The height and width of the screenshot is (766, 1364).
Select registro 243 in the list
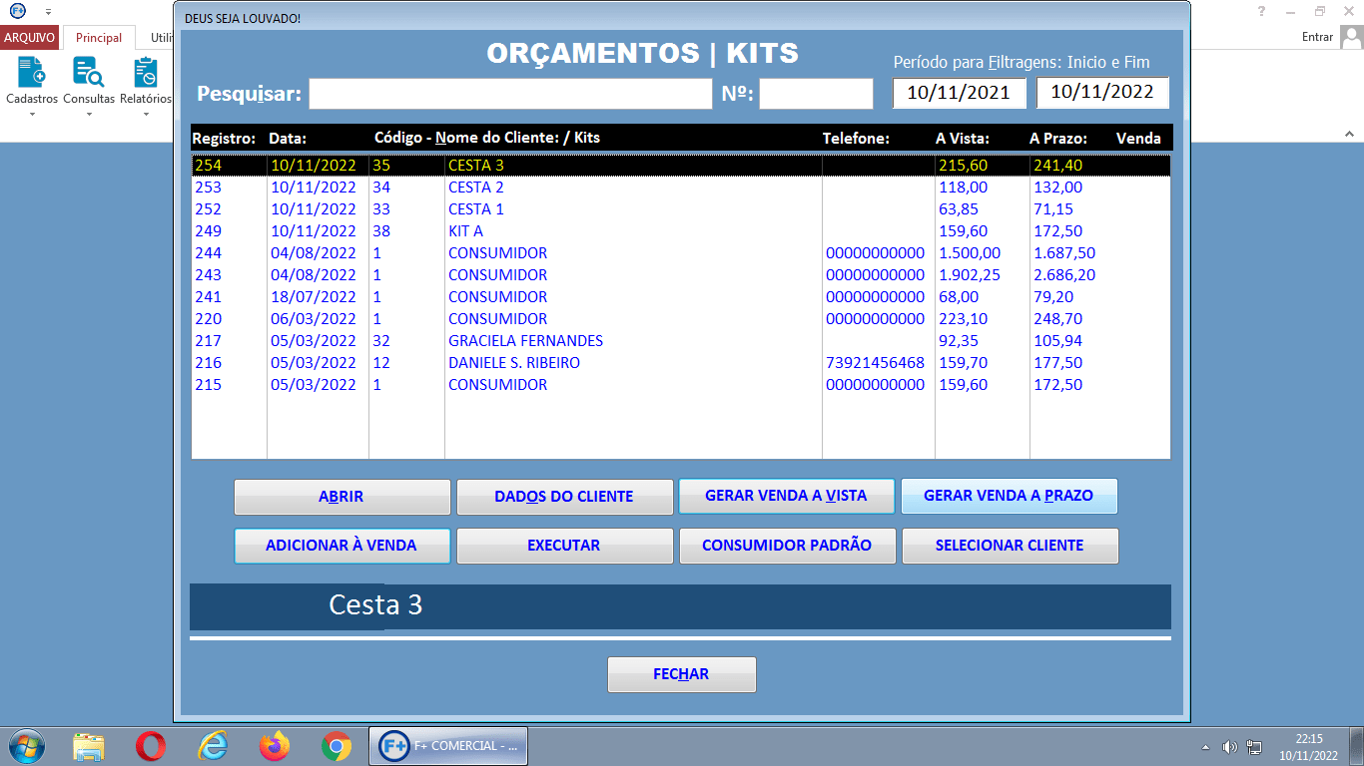[x=680, y=275]
